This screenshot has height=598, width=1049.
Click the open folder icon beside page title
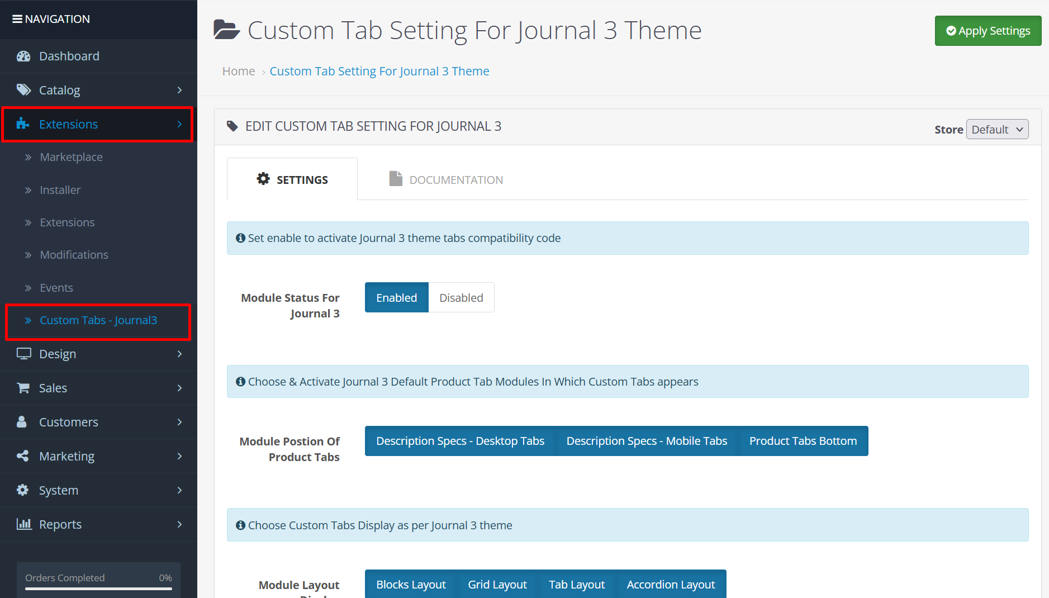coord(226,30)
